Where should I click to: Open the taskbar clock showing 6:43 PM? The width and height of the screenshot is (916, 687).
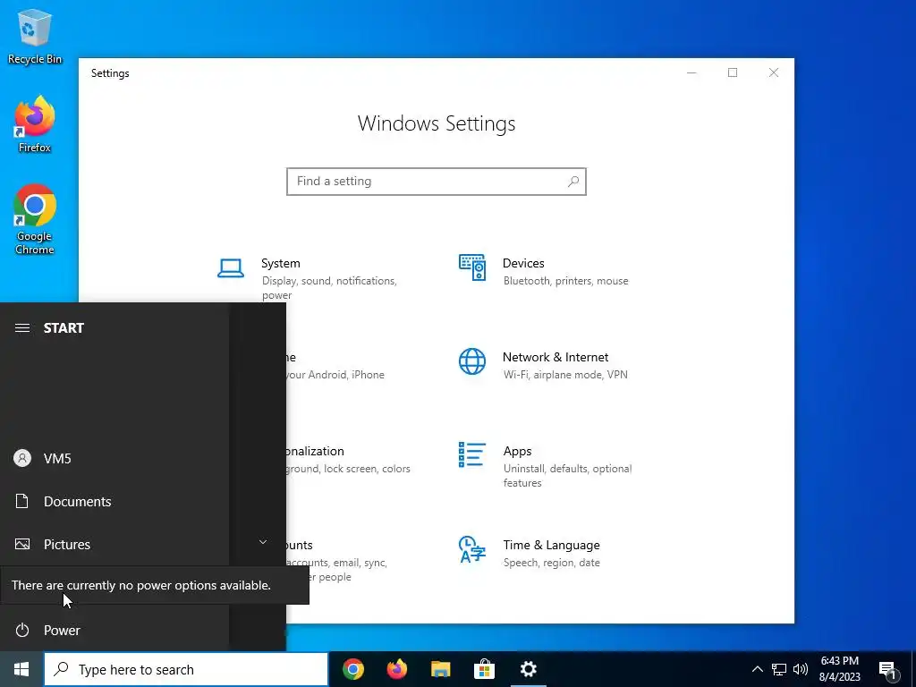coord(839,669)
